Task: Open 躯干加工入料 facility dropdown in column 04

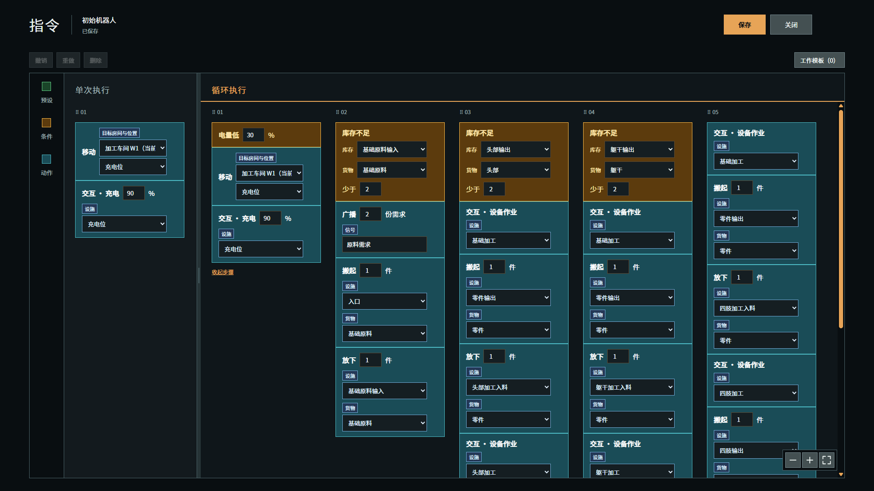Action: pos(632,387)
